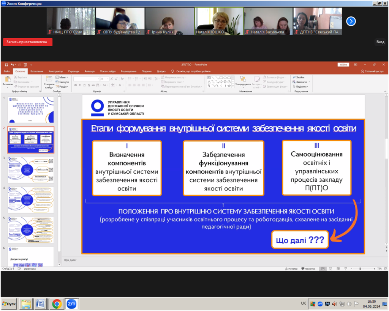Click the Save icon in PowerPoint title bar

coord(6,64)
